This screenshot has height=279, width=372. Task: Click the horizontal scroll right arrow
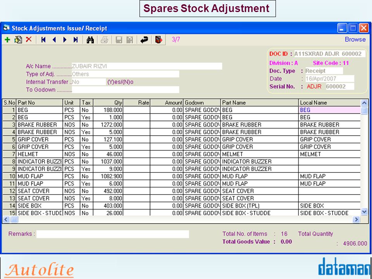point(356,219)
